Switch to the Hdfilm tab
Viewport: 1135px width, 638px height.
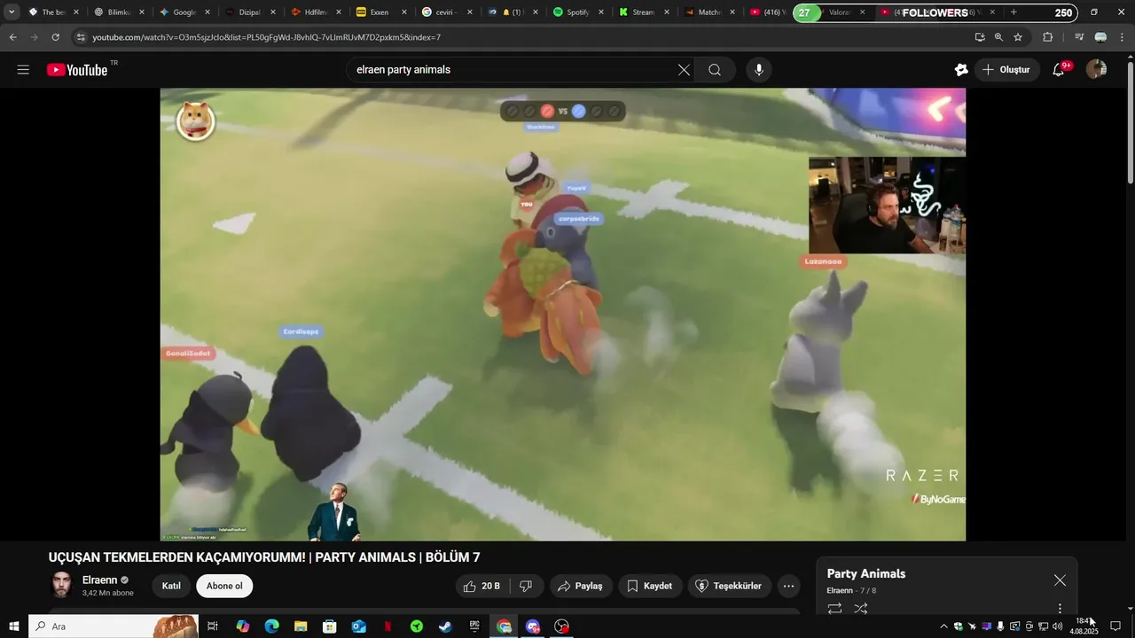(x=314, y=12)
